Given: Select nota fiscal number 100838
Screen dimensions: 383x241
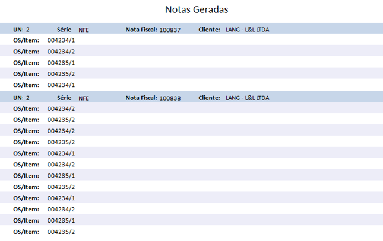Looking at the screenshot, I should pos(170,98).
